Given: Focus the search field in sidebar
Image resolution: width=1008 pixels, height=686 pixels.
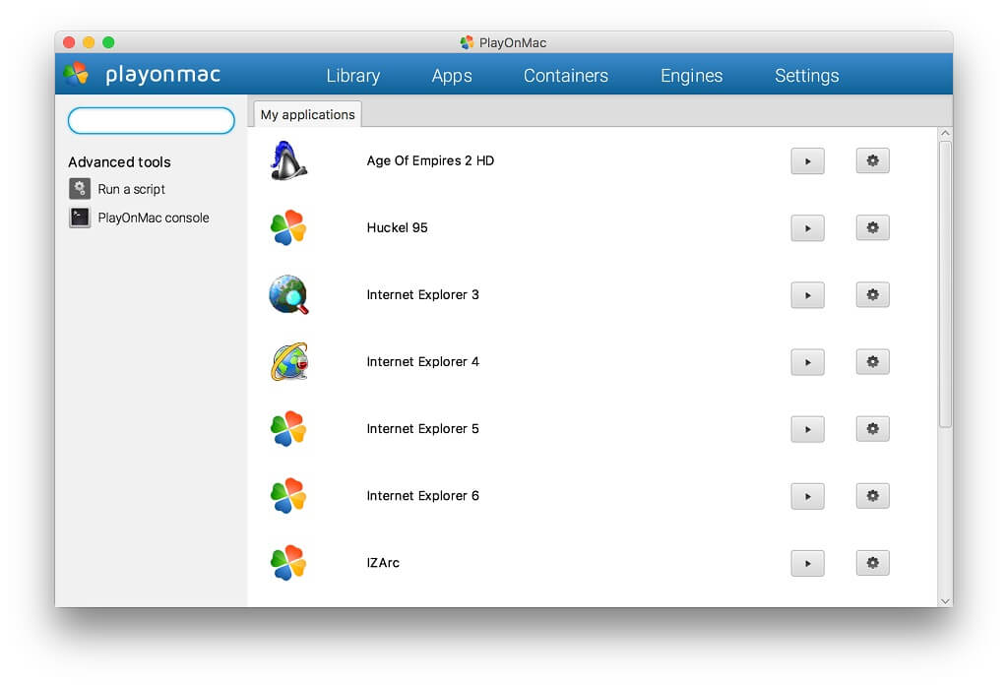Looking at the screenshot, I should coord(151,121).
